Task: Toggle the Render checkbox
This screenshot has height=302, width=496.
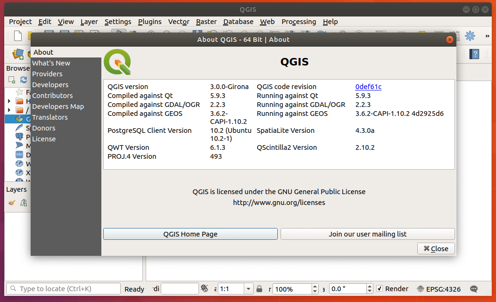Action: point(380,288)
